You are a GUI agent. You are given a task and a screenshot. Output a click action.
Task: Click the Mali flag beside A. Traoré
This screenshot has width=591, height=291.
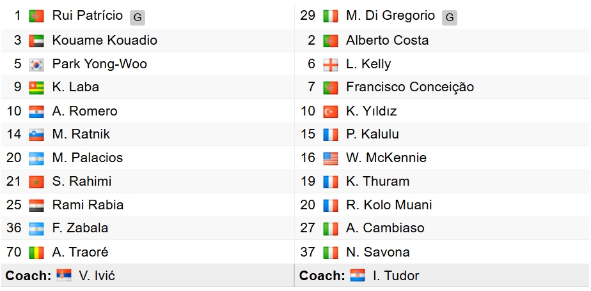36,252
